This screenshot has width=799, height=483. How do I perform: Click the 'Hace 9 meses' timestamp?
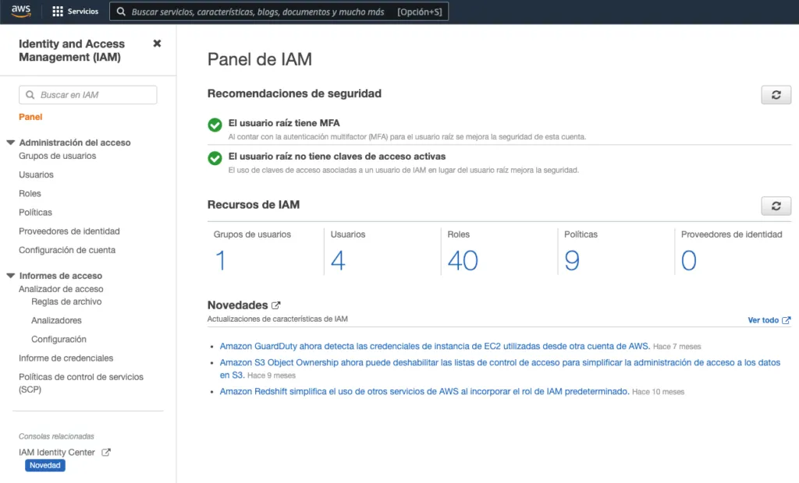(x=272, y=375)
